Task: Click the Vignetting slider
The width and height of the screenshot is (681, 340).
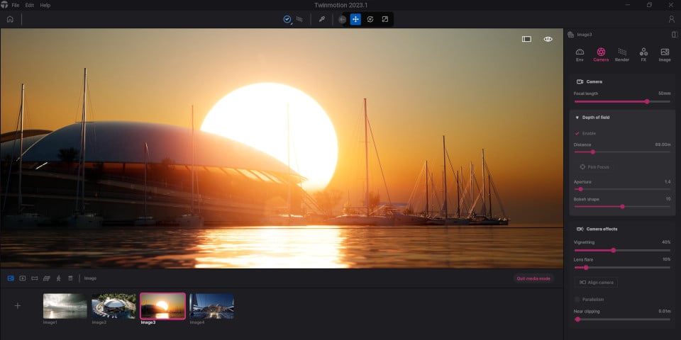Action: pos(621,250)
